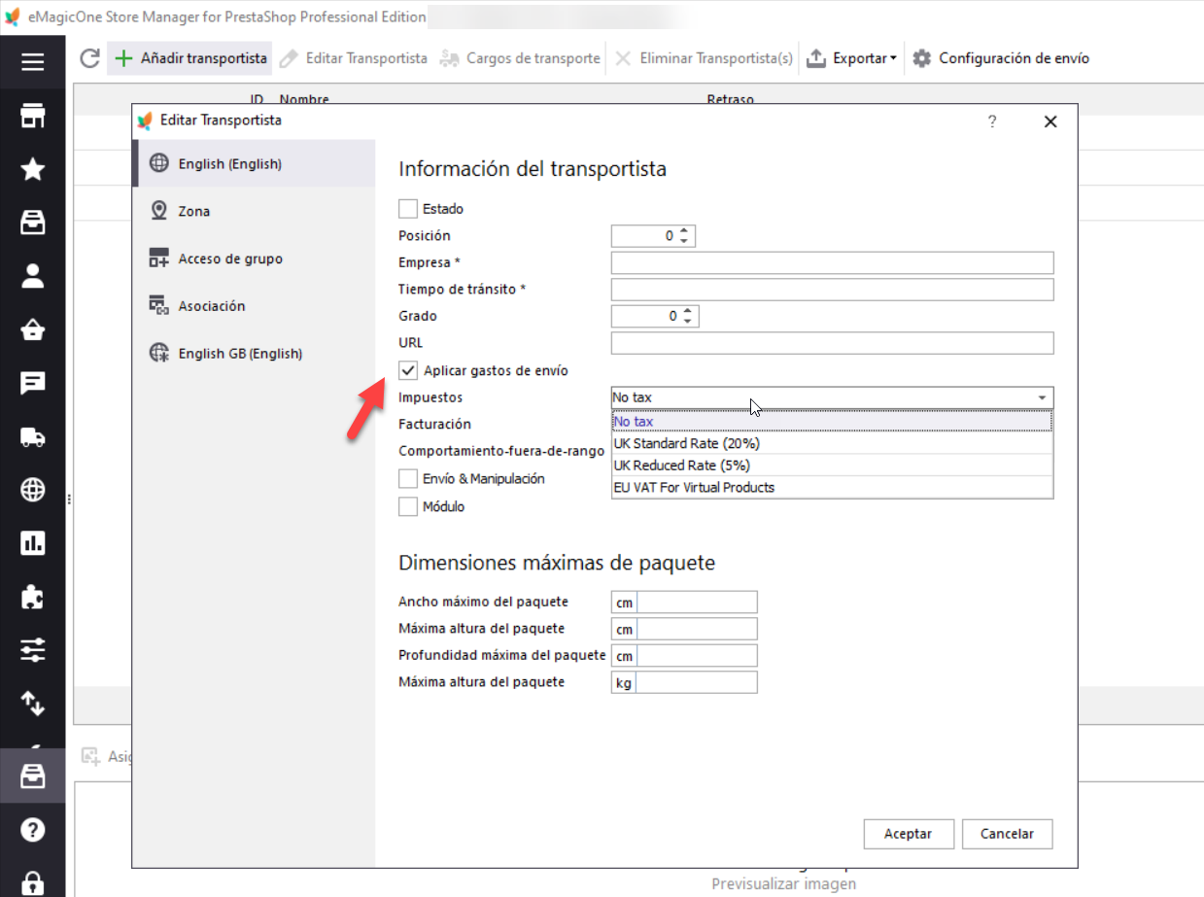Select the Zona tab
Image resolution: width=1204 pixels, height=897 pixels.
pos(254,211)
